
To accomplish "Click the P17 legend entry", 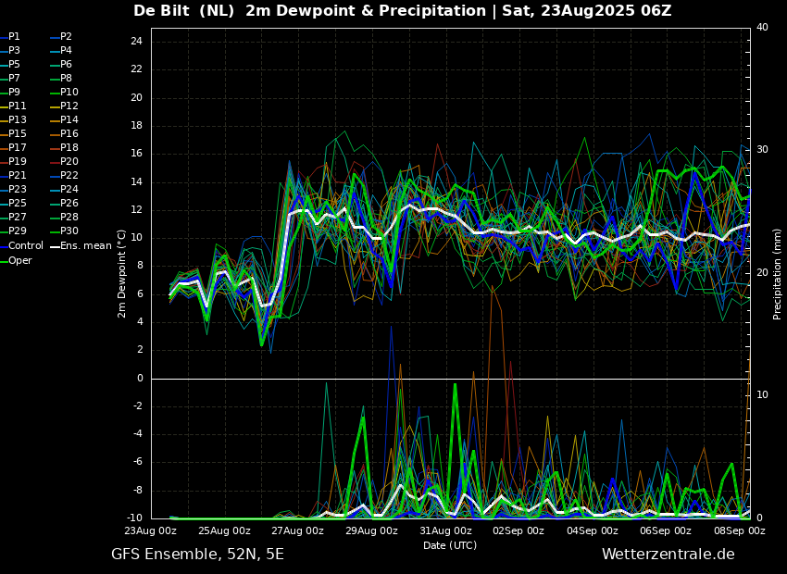I will click(13, 147).
